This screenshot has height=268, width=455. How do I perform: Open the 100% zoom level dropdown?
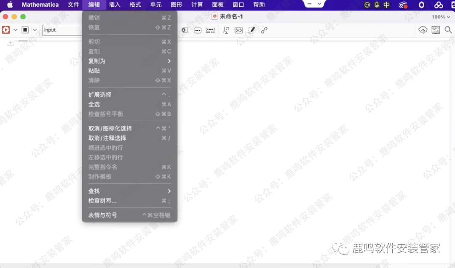440,16
